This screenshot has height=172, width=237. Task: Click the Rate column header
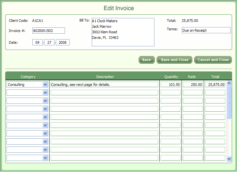(x=192, y=77)
